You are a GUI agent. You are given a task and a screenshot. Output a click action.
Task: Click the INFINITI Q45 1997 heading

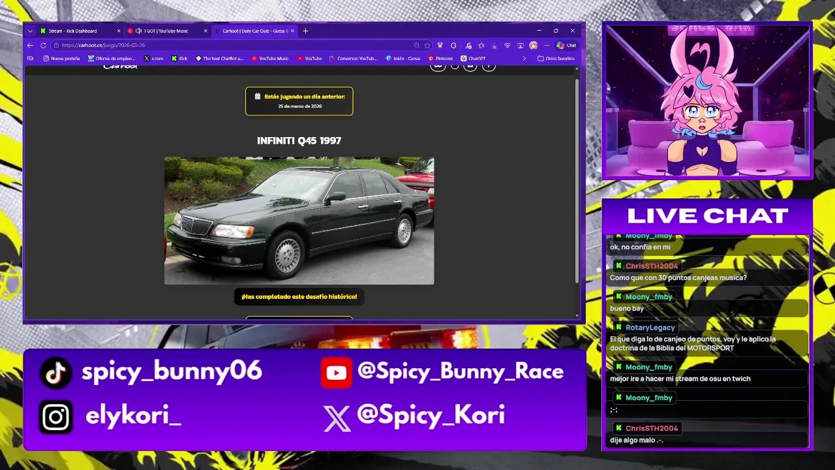point(299,140)
